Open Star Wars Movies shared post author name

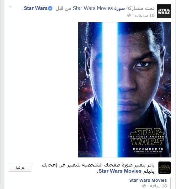point(148,180)
